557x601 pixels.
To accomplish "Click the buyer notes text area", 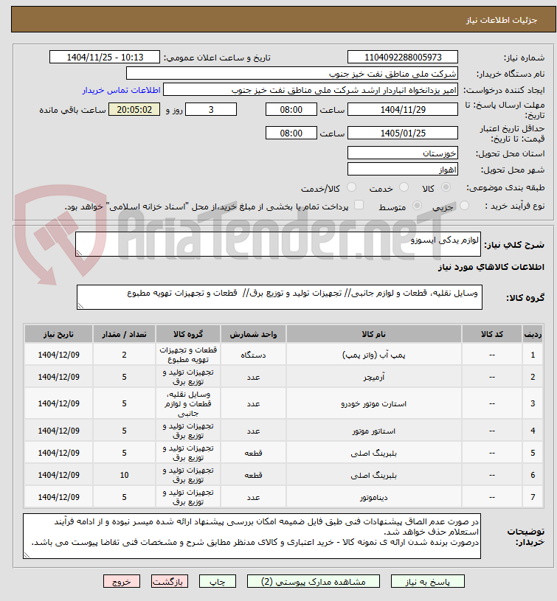I will coord(252,536).
